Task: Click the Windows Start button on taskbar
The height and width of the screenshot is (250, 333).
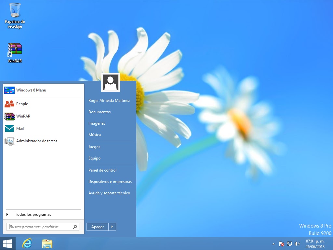Action: 8,243
